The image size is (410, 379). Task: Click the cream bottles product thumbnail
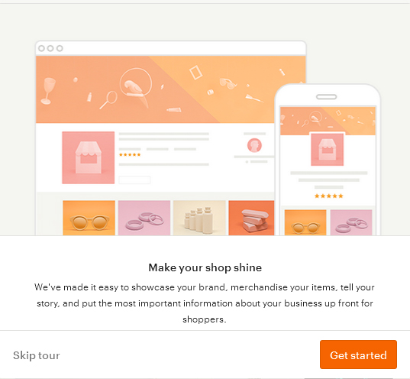[x=199, y=218]
